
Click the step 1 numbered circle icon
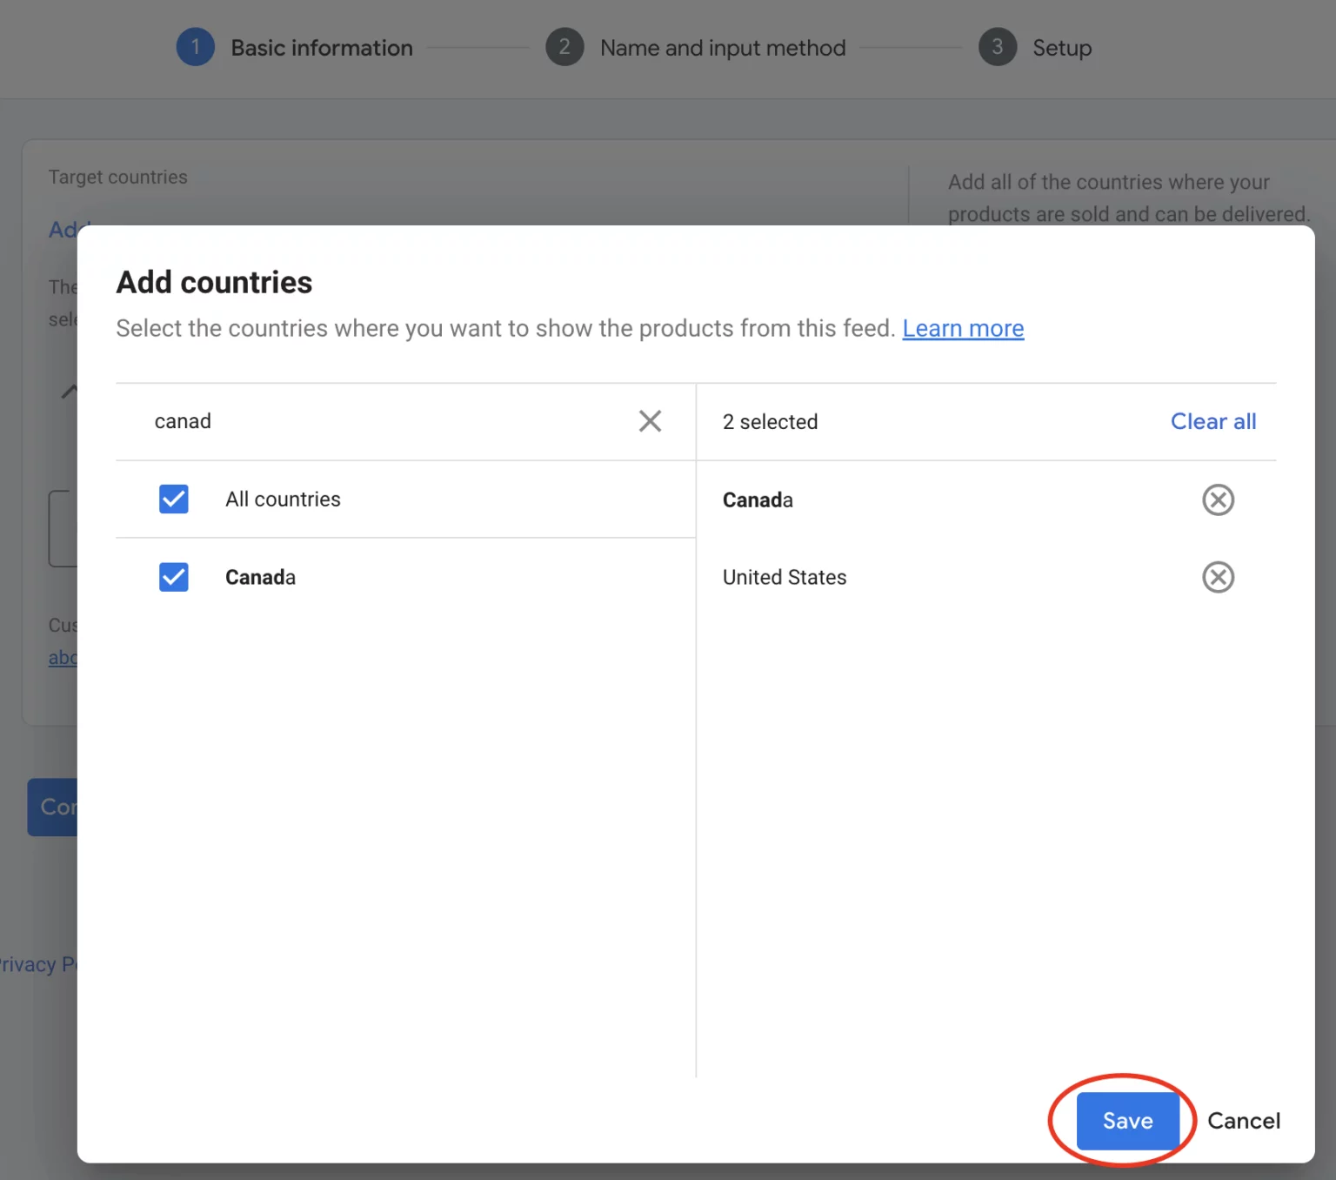pos(195,47)
